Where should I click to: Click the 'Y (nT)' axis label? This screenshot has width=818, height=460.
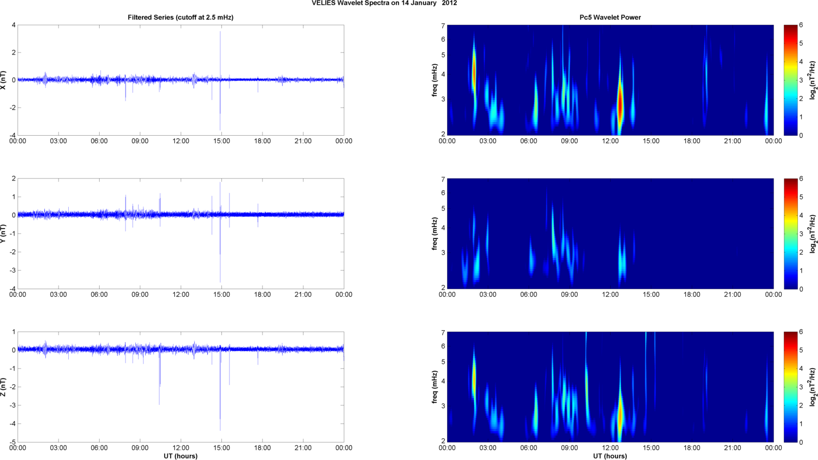point(4,234)
